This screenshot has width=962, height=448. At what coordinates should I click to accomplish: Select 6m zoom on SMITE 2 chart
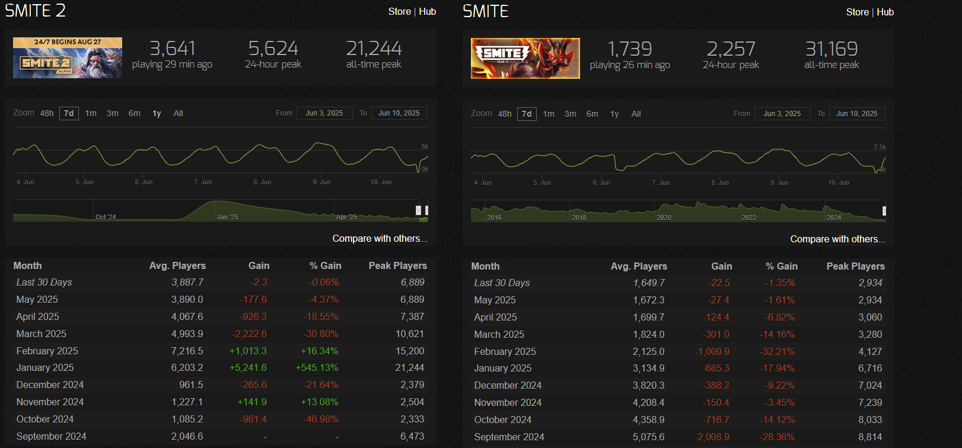[135, 113]
